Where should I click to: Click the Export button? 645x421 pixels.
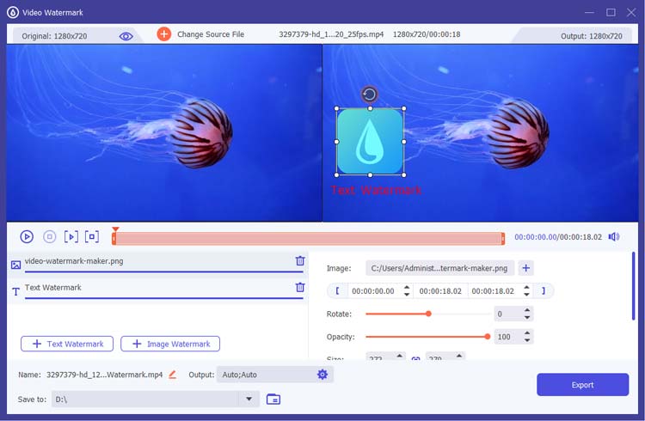pyautogui.click(x=582, y=385)
